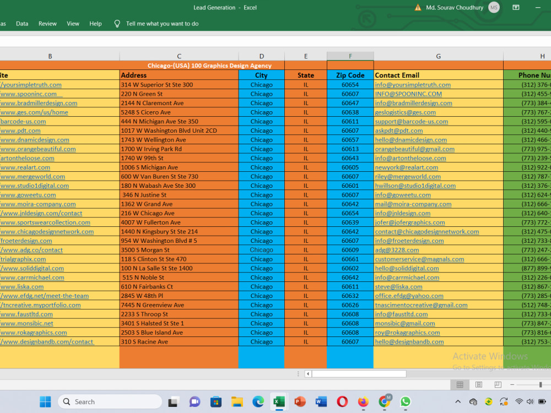Launch the Opera browser from the taskbar

(x=342, y=401)
